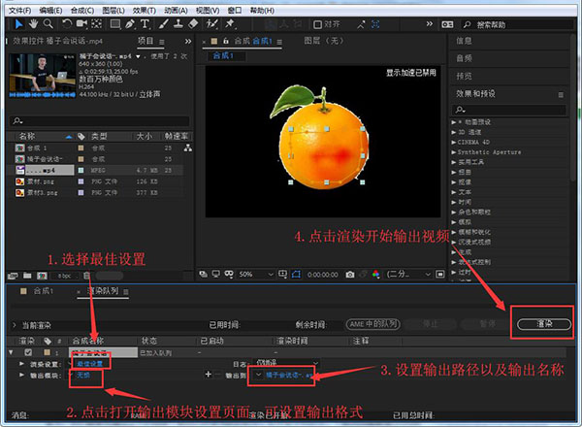Take snapshot with the camera icon
The height and width of the screenshot is (427, 582).
click(x=349, y=275)
